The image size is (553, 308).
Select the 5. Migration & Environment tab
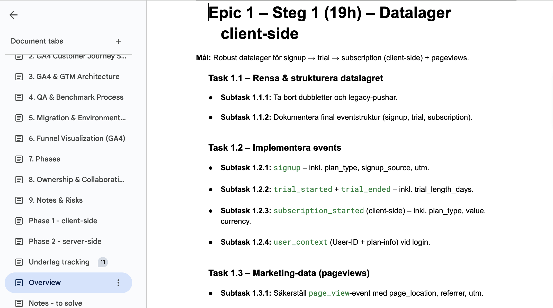(77, 118)
